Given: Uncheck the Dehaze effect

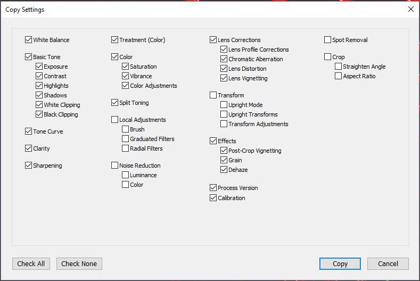Looking at the screenshot, I should [x=224, y=170].
